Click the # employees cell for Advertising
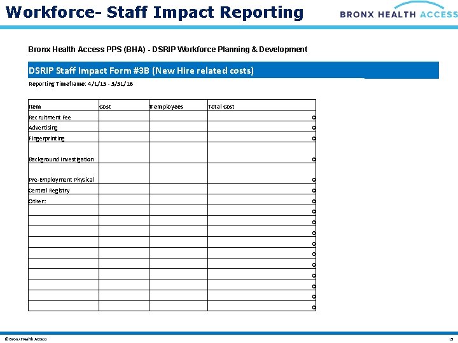Viewport: 458px width, 343px height. pos(178,126)
